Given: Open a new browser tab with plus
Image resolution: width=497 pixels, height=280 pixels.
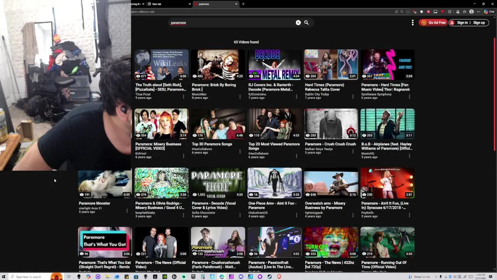Looking at the screenshot, I should pyautogui.click(x=243, y=4).
